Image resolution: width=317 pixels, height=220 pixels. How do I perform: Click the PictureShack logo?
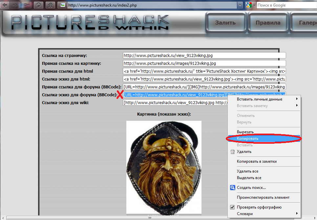90,22
